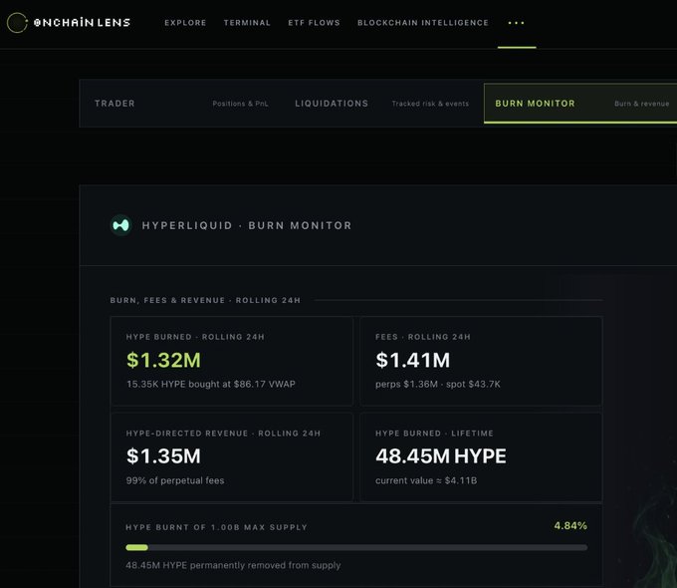
Task: Click '15.35K HYPE bought at $86.17 VWAP'
Action: (211, 384)
